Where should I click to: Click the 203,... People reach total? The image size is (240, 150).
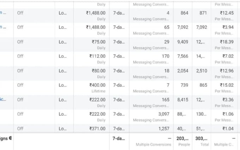[x=182, y=138]
